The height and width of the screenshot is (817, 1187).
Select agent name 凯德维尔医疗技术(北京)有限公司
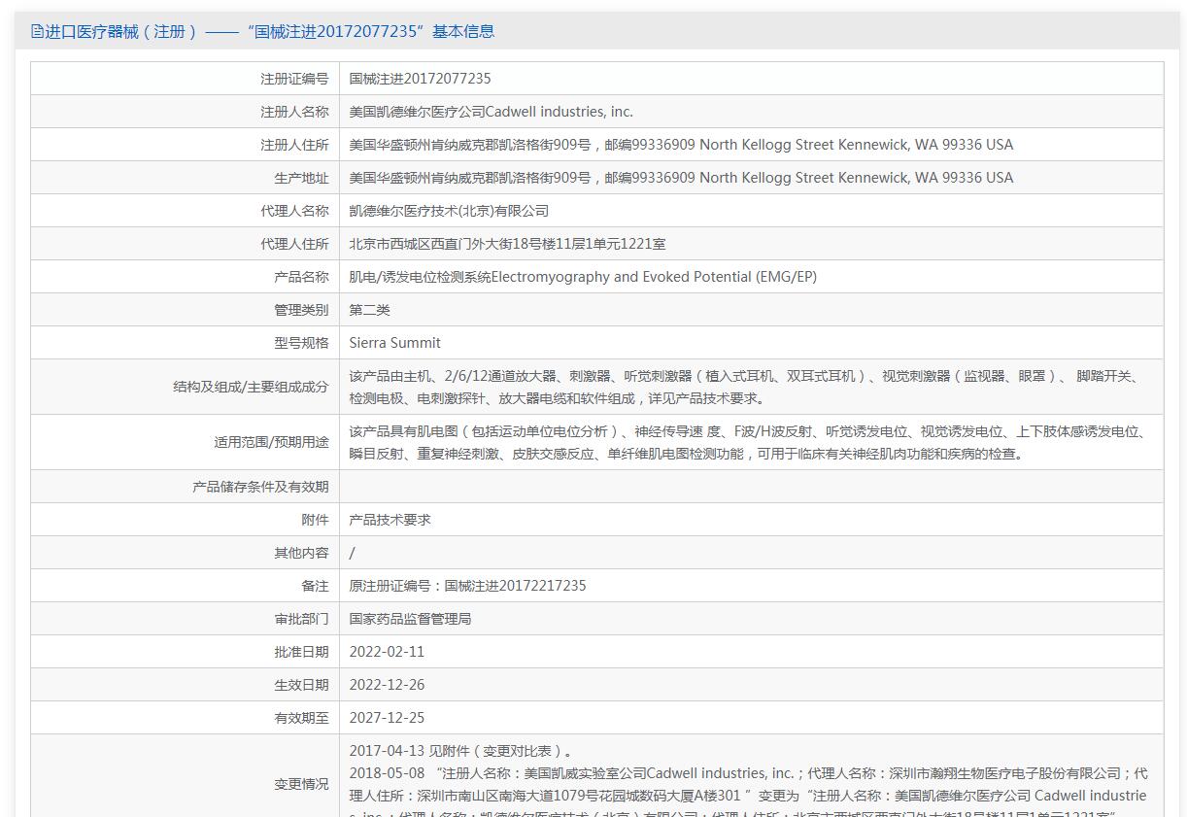[449, 211]
